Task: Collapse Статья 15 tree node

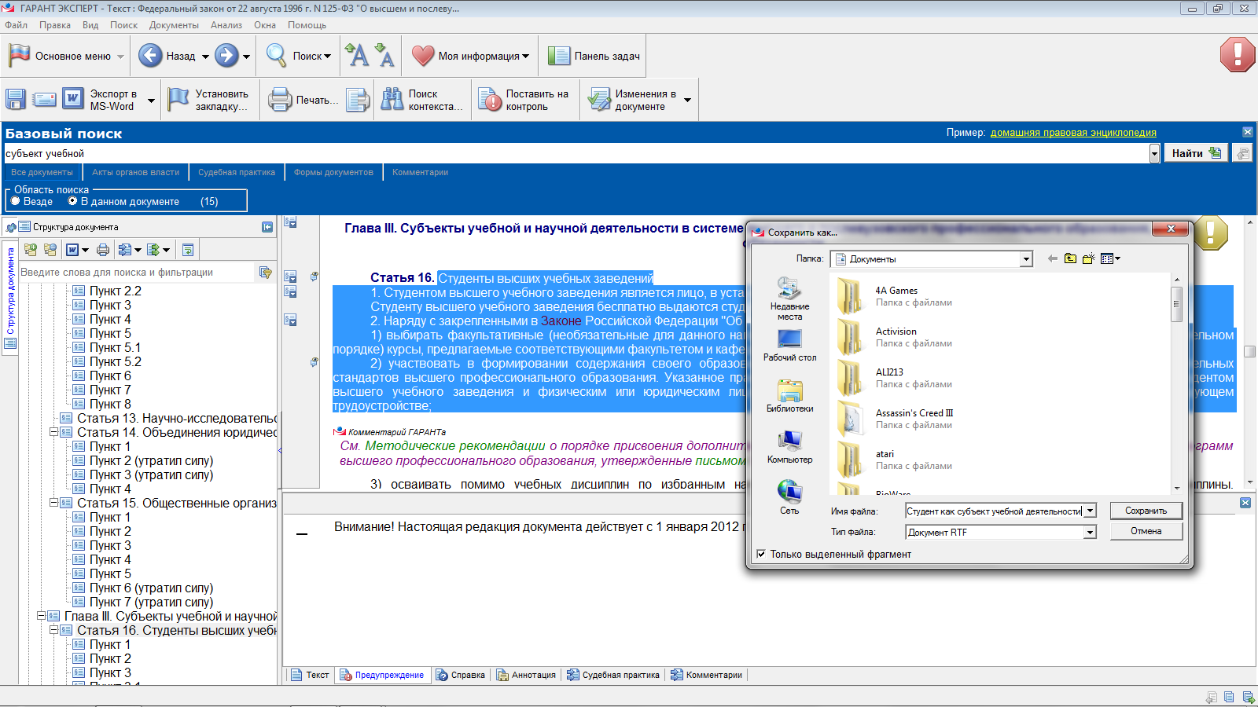Action: point(54,503)
